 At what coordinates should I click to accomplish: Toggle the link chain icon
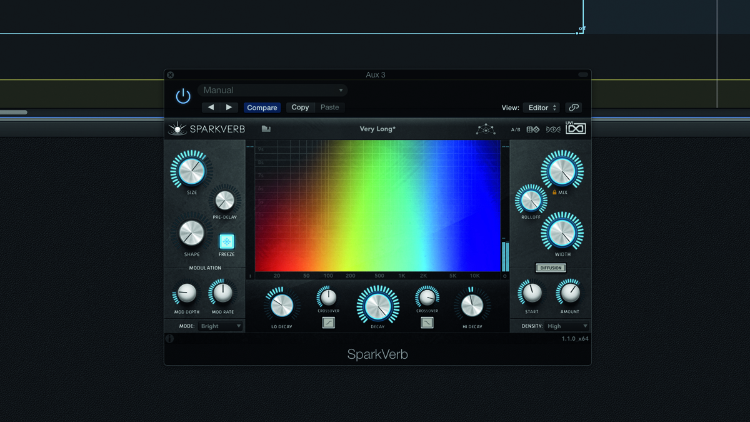(573, 108)
